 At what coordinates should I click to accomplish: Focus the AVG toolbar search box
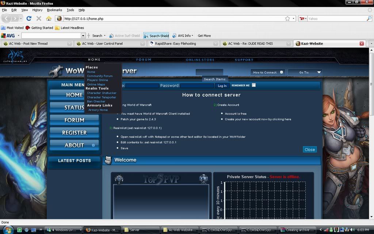pyautogui.click(x=51, y=35)
